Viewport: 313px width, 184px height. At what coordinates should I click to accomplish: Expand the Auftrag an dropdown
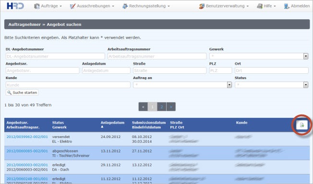229,85
